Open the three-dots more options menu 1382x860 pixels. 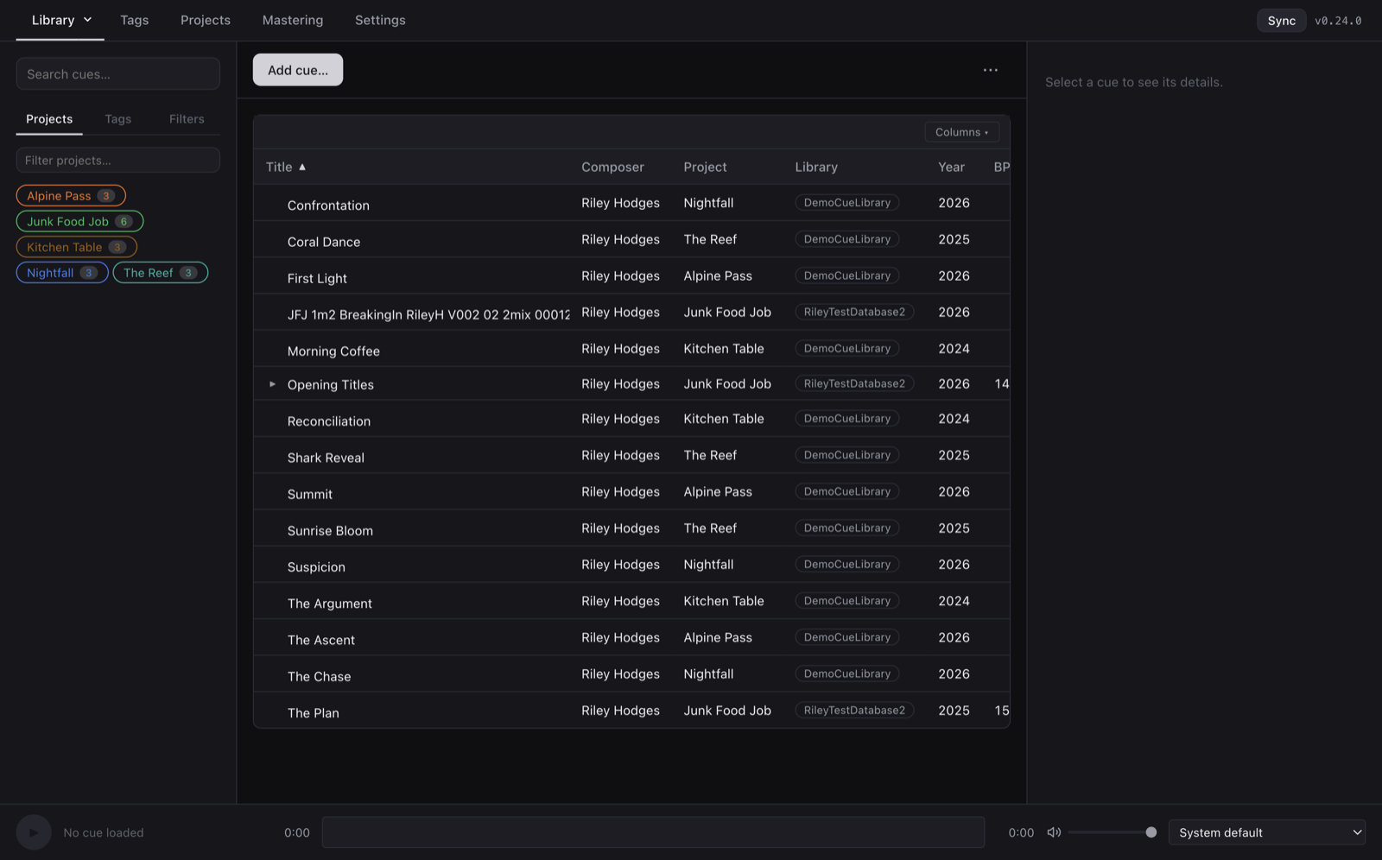(x=991, y=70)
